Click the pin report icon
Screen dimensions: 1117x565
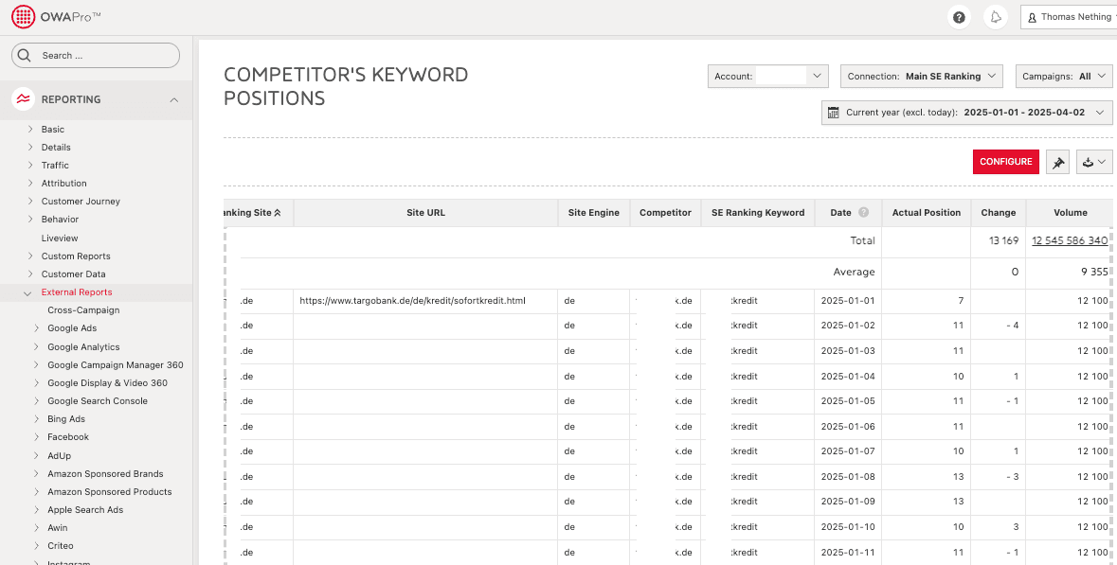coord(1058,162)
